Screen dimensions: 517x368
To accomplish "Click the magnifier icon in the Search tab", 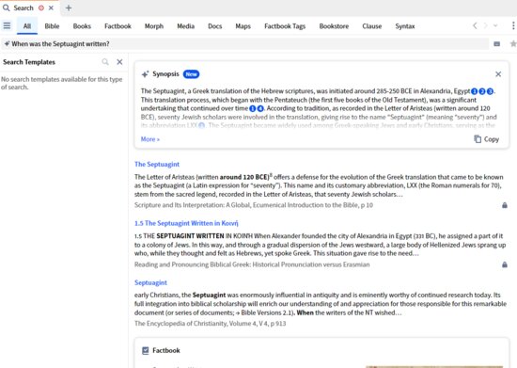I will 6,8.
